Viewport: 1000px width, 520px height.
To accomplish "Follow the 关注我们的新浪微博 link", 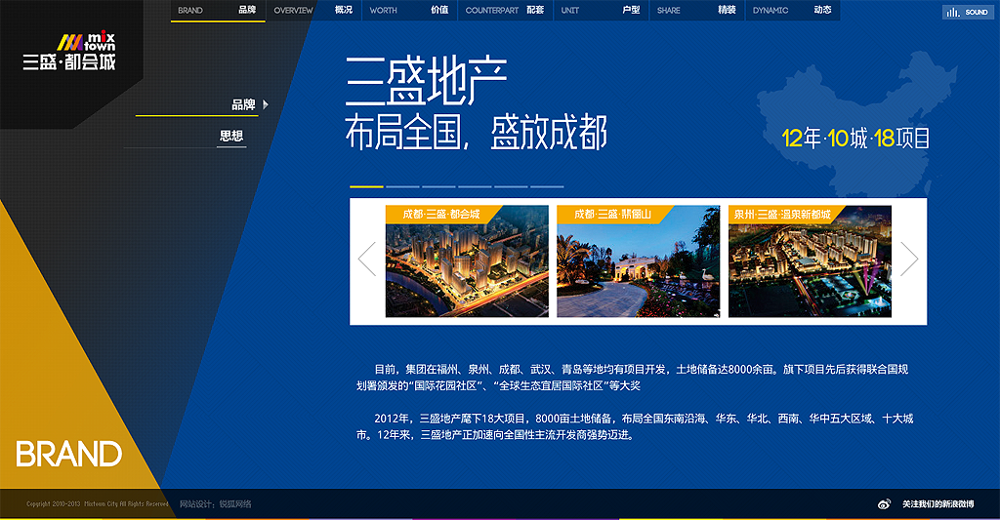I will [x=937, y=504].
